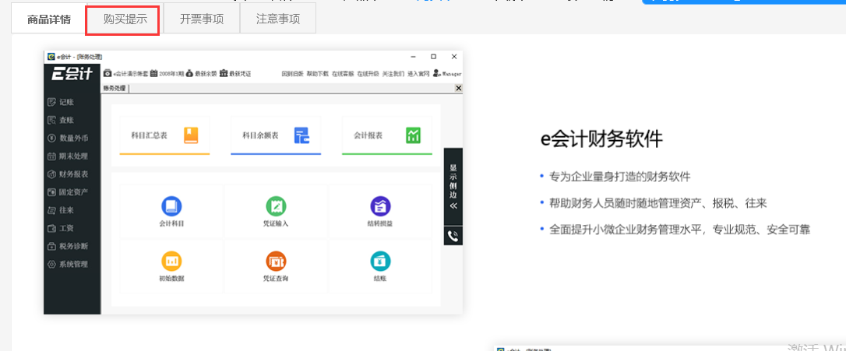Open 会计科目 blue round icon

[171, 206]
